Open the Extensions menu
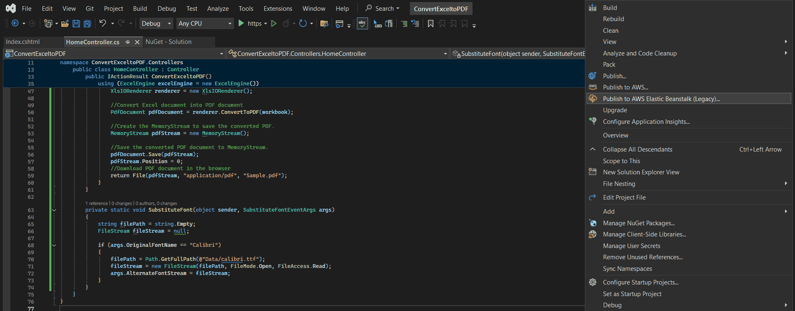 278,8
